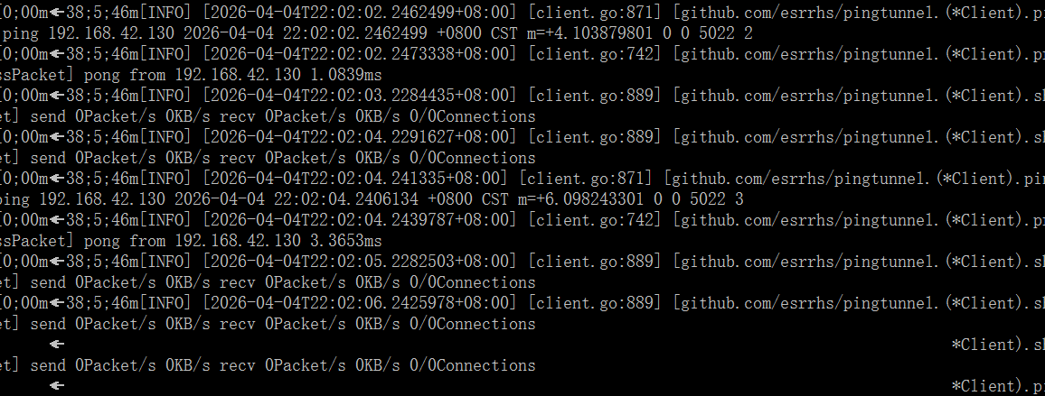
Task: Click the "pong from 192.168.42.130 1.0839ms" text
Action: pos(232,75)
